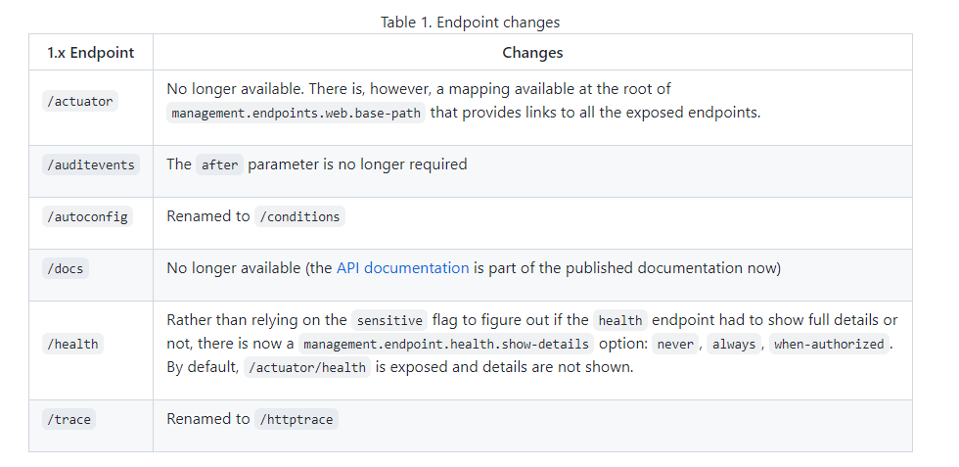Click the /actuator endpoint code label
The image size is (959, 467).
80,101
